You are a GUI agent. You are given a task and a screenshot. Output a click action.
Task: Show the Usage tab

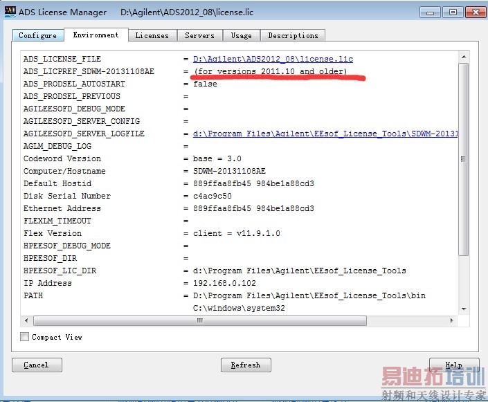tap(241, 35)
